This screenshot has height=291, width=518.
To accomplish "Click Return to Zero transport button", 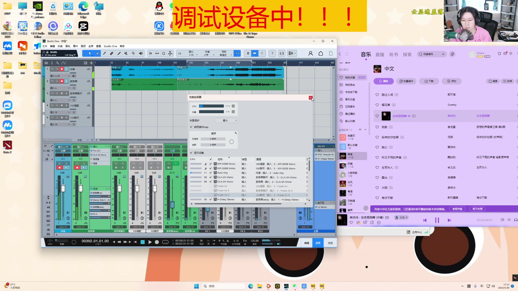I will click(x=135, y=242).
